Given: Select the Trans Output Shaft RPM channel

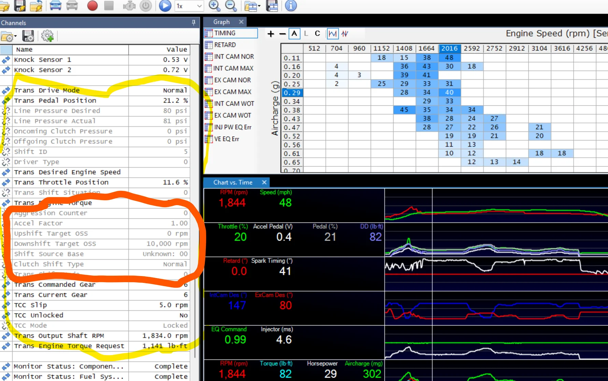Looking at the screenshot, I should pyautogui.click(x=95, y=336).
